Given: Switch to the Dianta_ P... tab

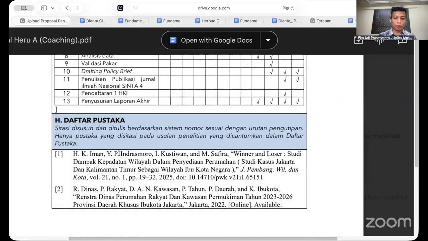Looking at the screenshot, I should pyautogui.click(x=286, y=21).
